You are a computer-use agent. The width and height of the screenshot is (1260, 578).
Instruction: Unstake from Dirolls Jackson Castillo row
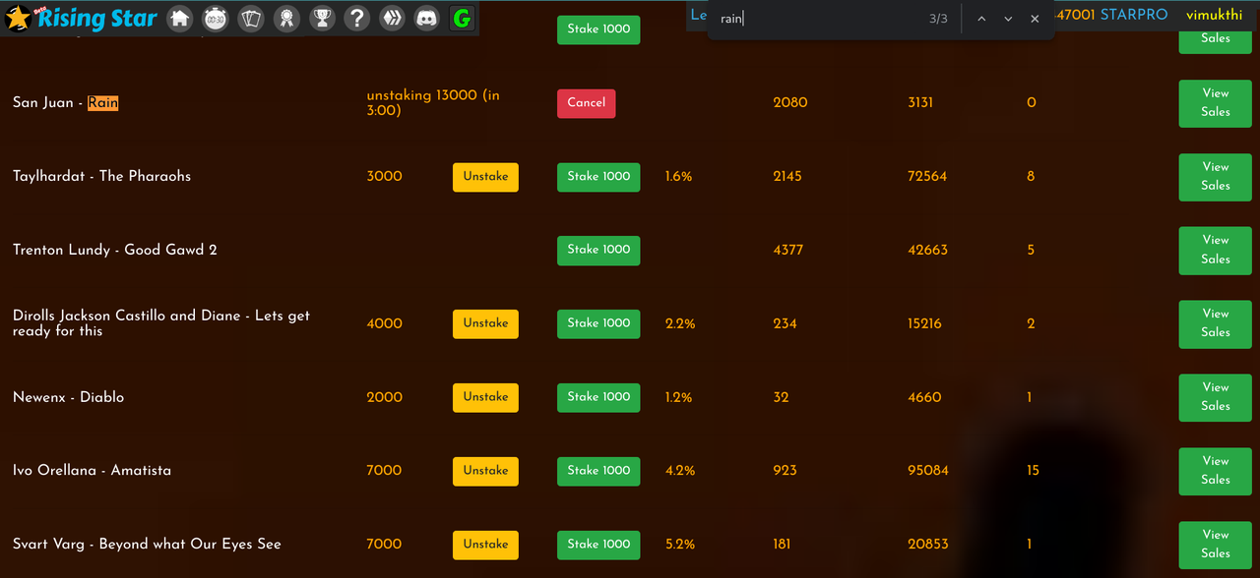coord(485,323)
